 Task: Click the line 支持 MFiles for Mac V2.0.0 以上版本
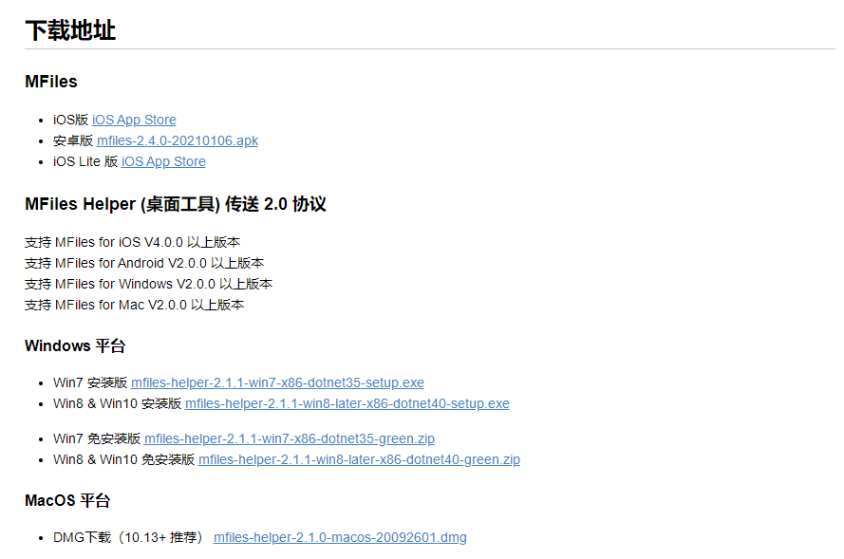pos(135,305)
